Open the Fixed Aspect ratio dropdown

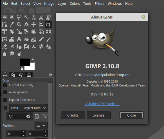[x=28, y=108]
